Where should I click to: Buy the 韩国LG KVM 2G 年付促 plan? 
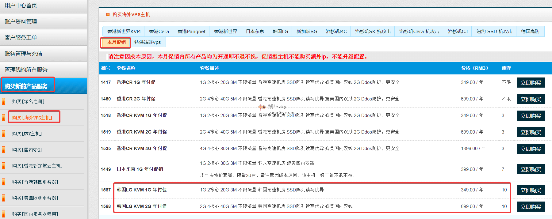531,207
